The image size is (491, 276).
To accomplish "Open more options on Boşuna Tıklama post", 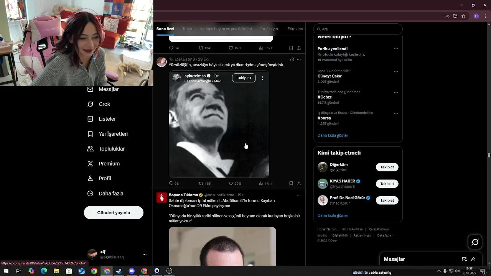I will [x=299, y=195].
